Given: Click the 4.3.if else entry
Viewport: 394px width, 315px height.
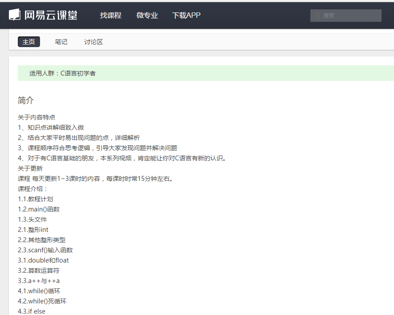Looking at the screenshot, I should click(x=32, y=311).
